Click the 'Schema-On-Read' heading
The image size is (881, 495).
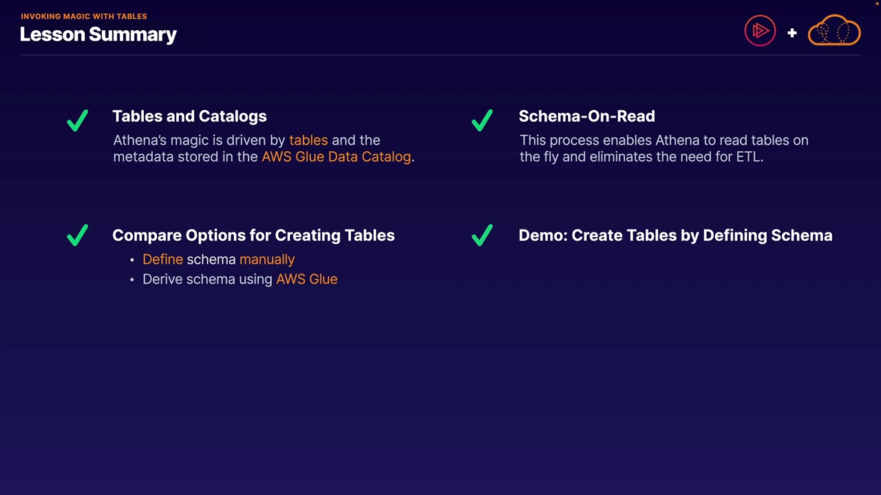pos(586,116)
